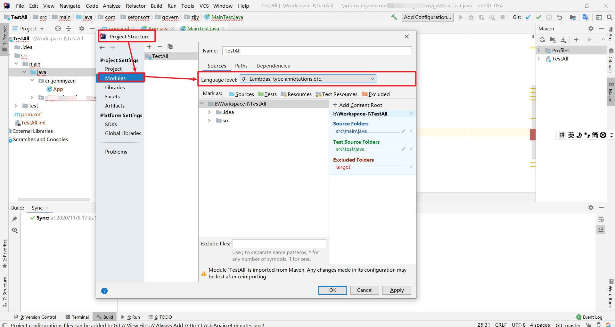Screen dimensions: 615x327
Task: Open the Project Structure toolbar icon
Action: pyautogui.click(x=573, y=17)
